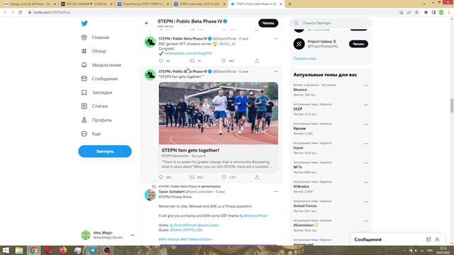Share the shoebox winner tweet
Screen dimensions: 454x255
click(x=257, y=61)
